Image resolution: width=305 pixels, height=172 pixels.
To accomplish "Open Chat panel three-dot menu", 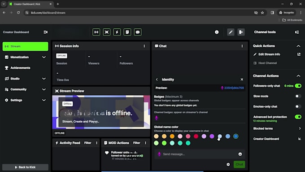I will (242, 46).
